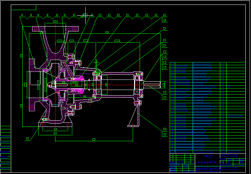
Task: Select the cylindrical bearing housing body
Action: (x=118, y=85)
